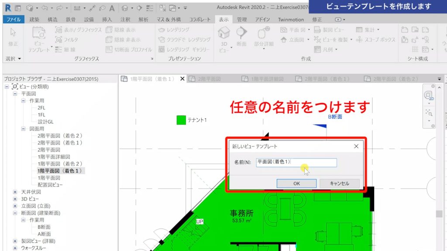Image resolution: width=447 pixels, height=251 pixels.
Task: Click the キャンセル button in the dialog
Action: point(340,183)
